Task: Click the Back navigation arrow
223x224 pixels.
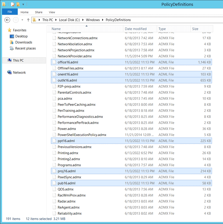Action: point(7,20)
